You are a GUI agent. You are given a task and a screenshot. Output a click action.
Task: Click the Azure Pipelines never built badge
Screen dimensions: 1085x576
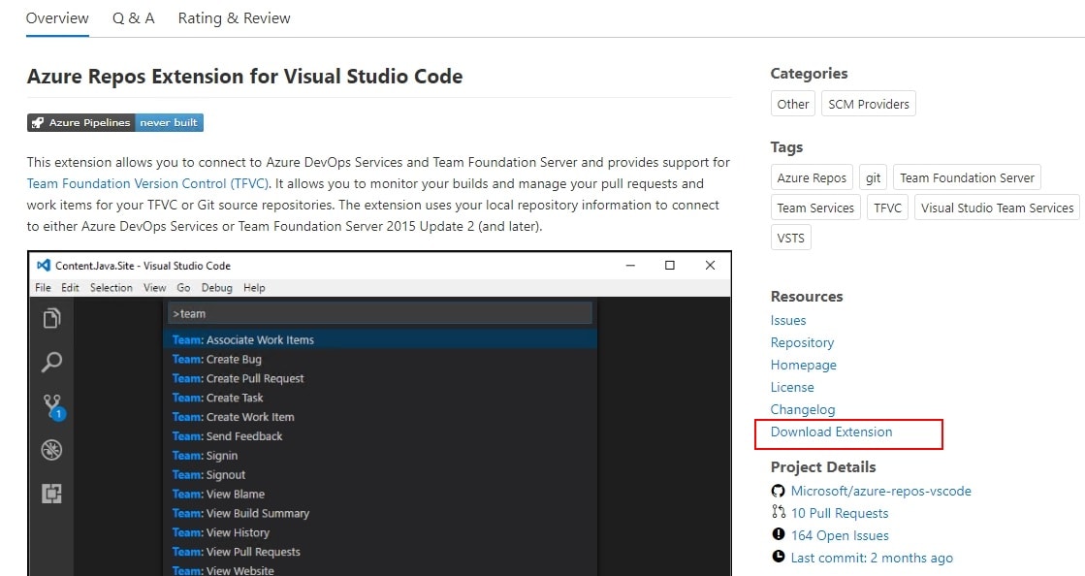115,123
